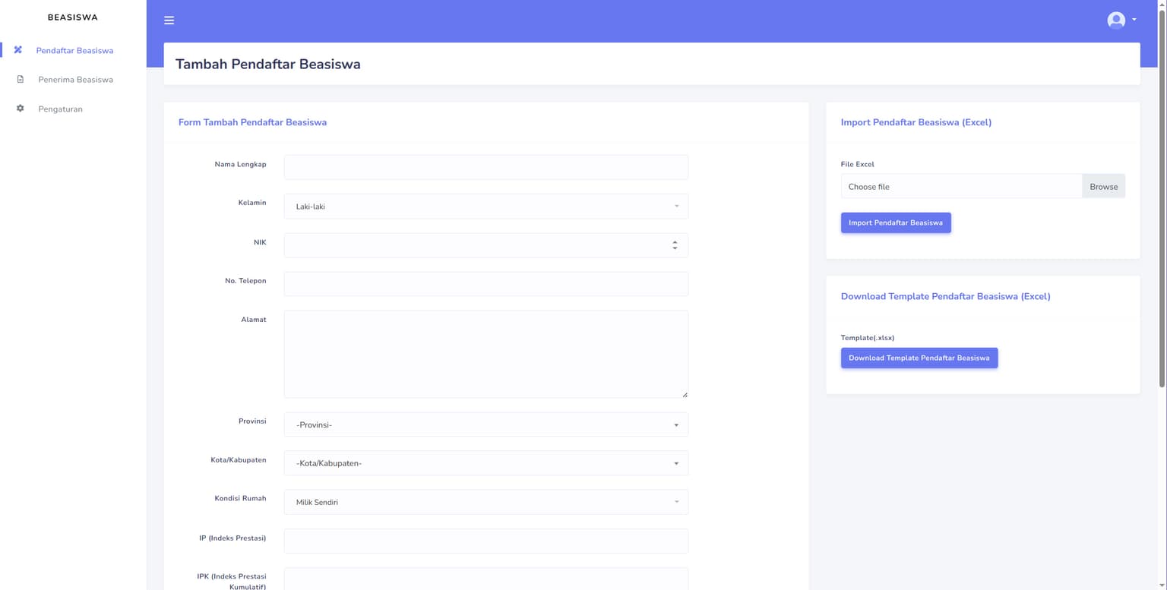Open the Kelamin dropdown
1167x590 pixels.
click(485, 207)
